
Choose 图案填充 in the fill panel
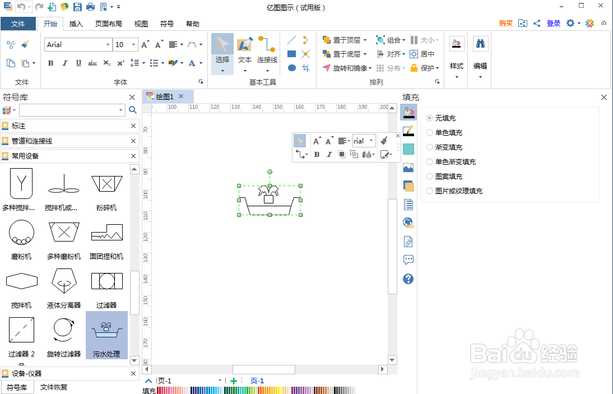(x=430, y=176)
